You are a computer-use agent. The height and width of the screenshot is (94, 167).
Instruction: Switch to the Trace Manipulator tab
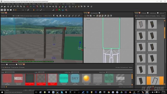click(94, 13)
